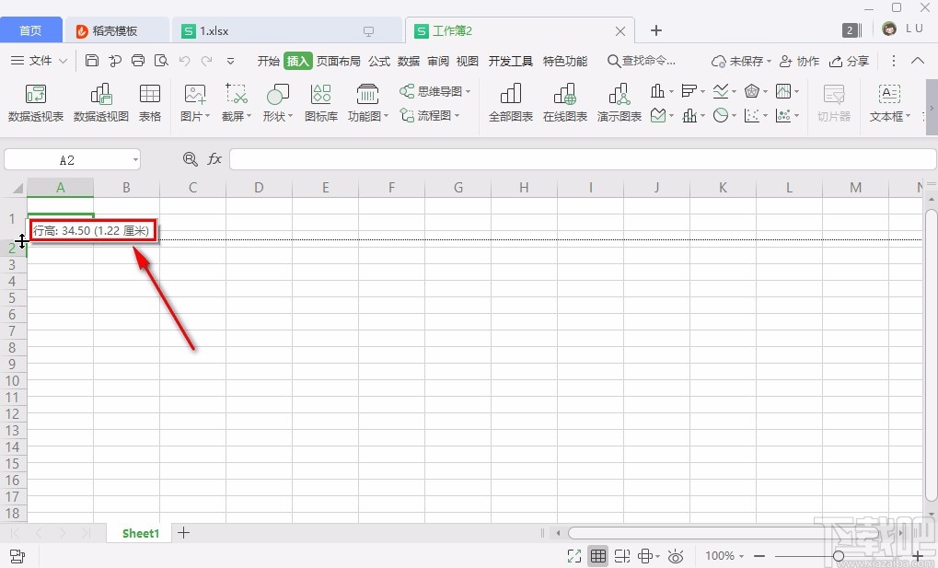This screenshot has width=938, height=568.
Task: Select the Screenshot (截屏) tool
Action: pos(237,101)
